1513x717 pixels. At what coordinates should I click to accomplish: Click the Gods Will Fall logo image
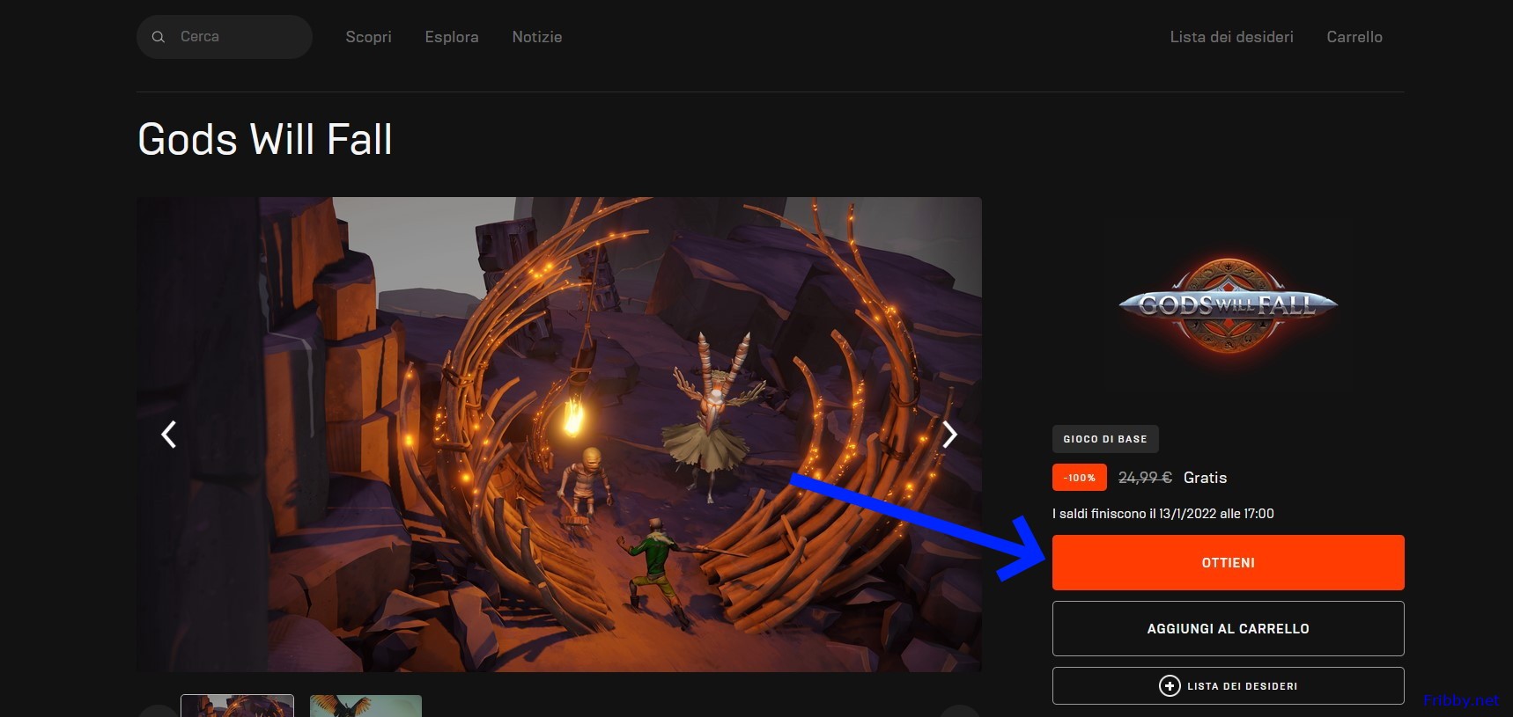pyautogui.click(x=1229, y=305)
